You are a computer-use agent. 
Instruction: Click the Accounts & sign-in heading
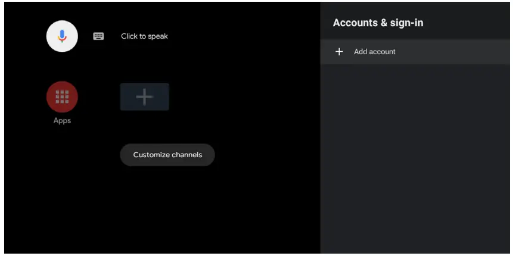(x=378, y=23)
